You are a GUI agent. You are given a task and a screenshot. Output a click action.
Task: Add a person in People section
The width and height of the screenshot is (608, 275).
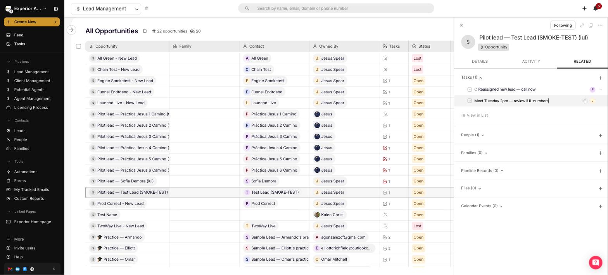coord(600,136)
